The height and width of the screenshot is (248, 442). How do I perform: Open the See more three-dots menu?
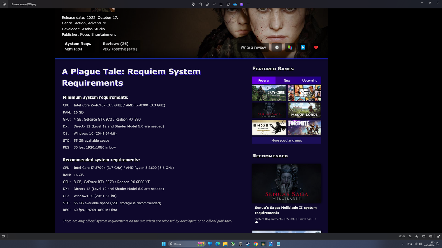click(x=249, y=4)
